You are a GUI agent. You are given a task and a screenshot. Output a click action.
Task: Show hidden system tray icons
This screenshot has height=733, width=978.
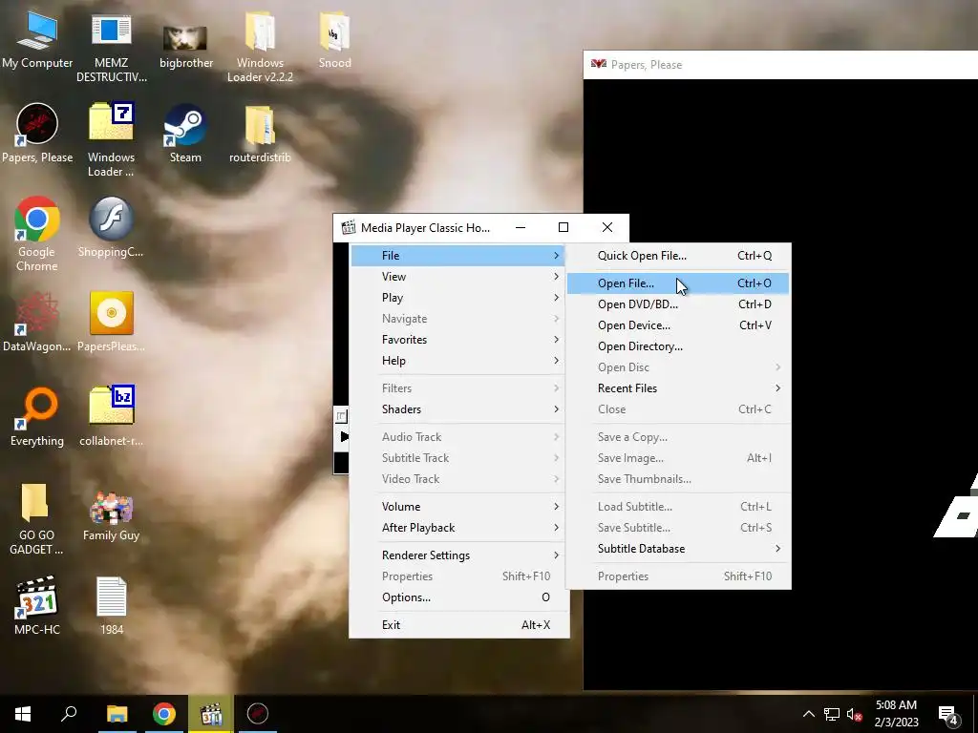pos(808,714)
